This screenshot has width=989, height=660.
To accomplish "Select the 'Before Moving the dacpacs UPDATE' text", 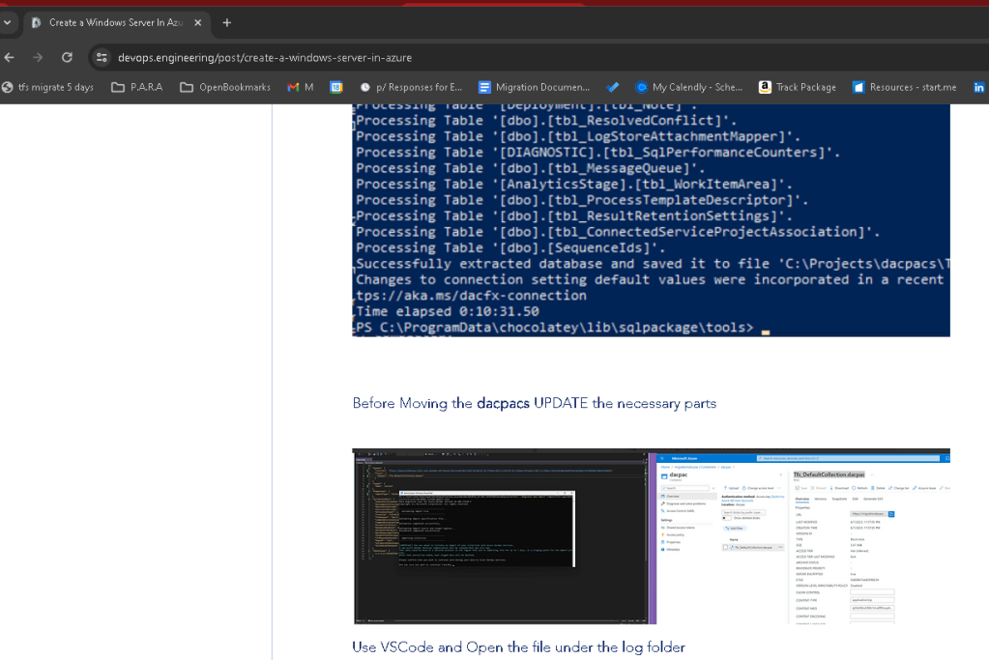I will 535,403.
